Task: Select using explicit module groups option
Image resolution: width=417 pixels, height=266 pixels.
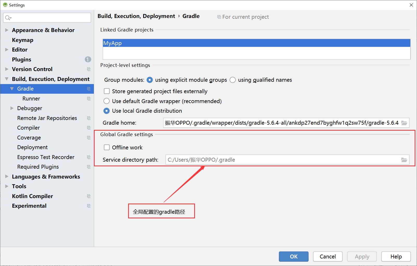Action: tap(150, 80)
